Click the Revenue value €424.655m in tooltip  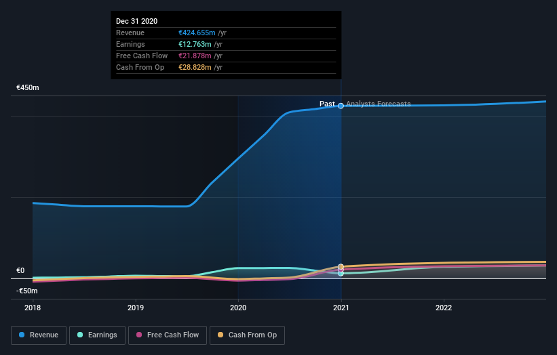click(197, 33)
